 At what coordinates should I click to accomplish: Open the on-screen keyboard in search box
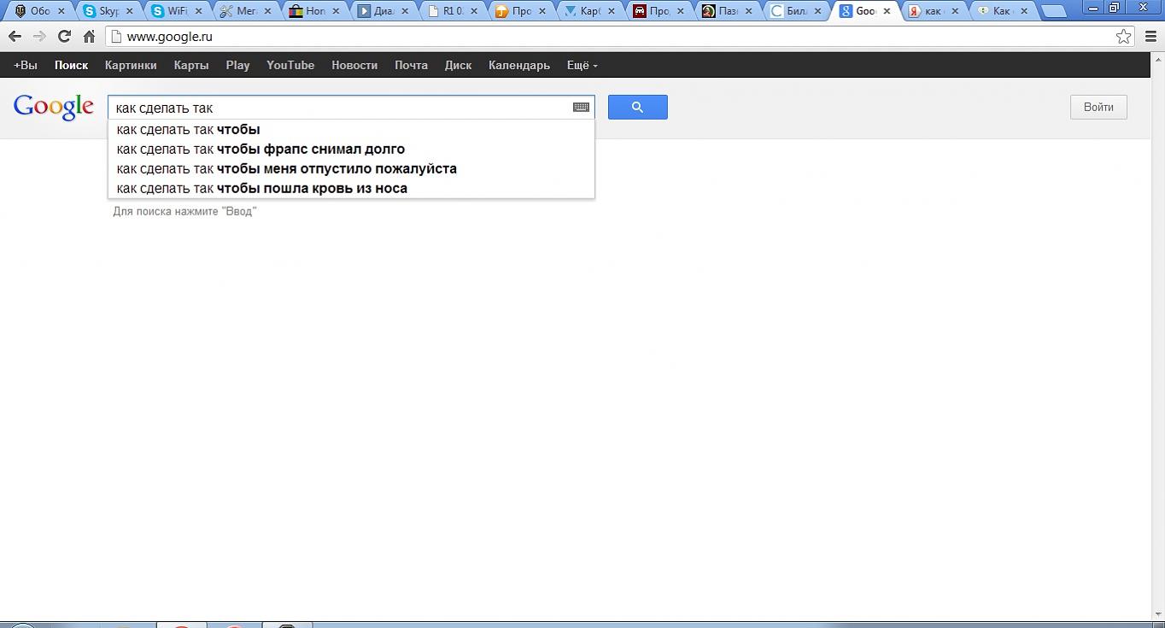click(x=581, y=107)
